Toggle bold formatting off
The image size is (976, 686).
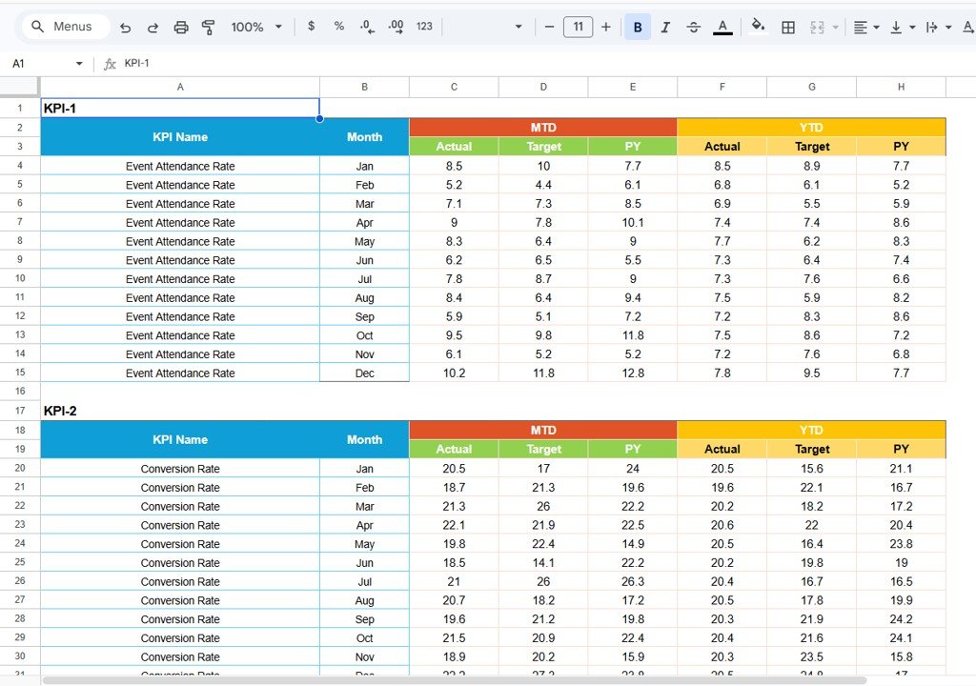pyautogui.click(x=637, y=27)
